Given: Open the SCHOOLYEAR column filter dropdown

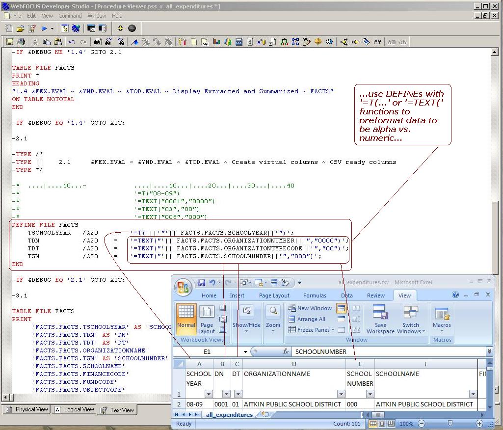Looking at the screenshot, I should tap(209, 394).
